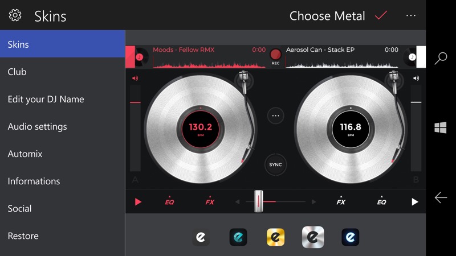The image size is (456, 256).
Task: Choose the white default skin icon
Action: click(x=201, y=237)
